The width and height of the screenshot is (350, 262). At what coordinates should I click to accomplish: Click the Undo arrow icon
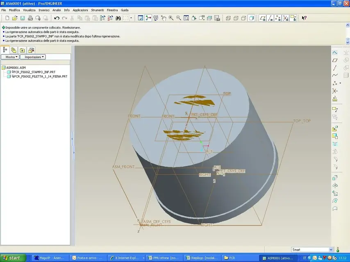57,18
